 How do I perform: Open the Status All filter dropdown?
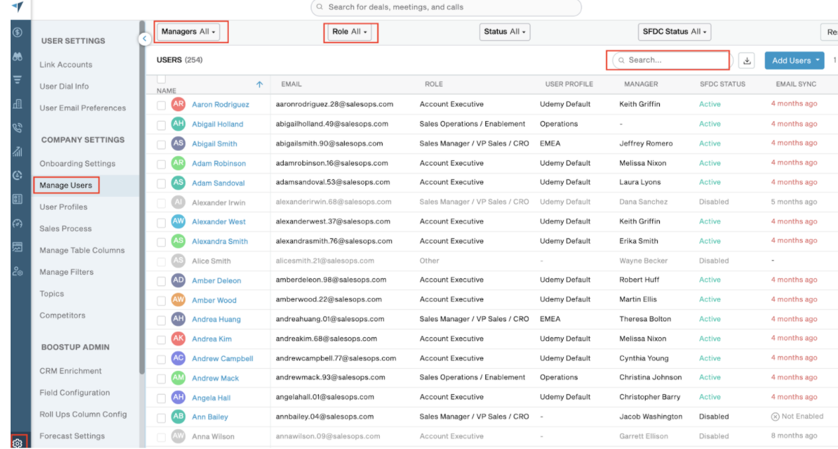pos(505,32)
